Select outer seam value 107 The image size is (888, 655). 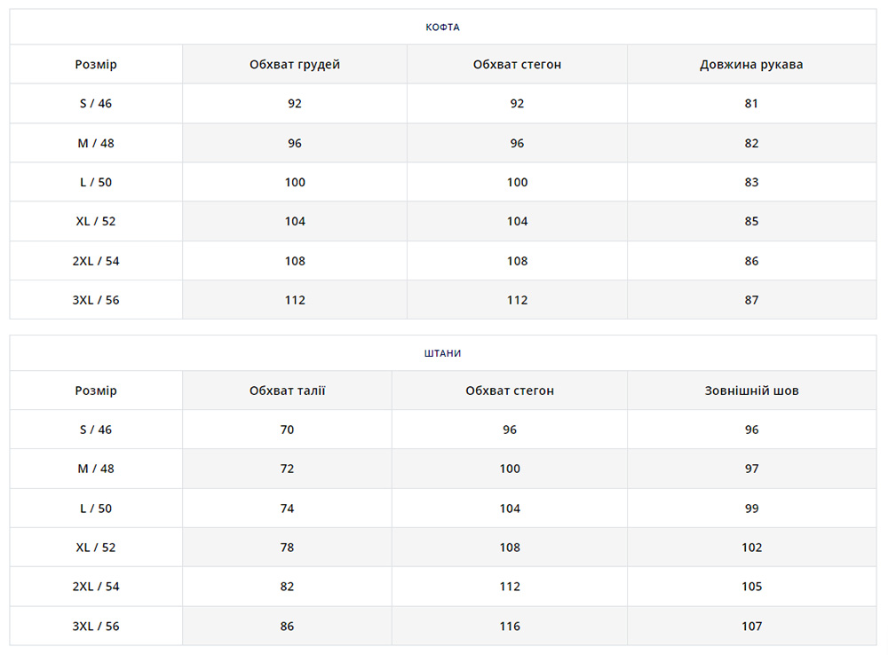coord(751,627)
